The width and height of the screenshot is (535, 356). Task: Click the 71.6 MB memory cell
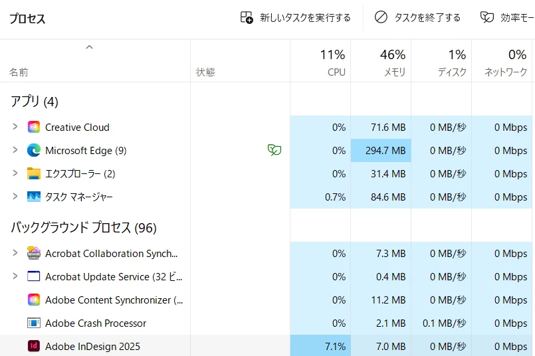[x=381, y=128]
